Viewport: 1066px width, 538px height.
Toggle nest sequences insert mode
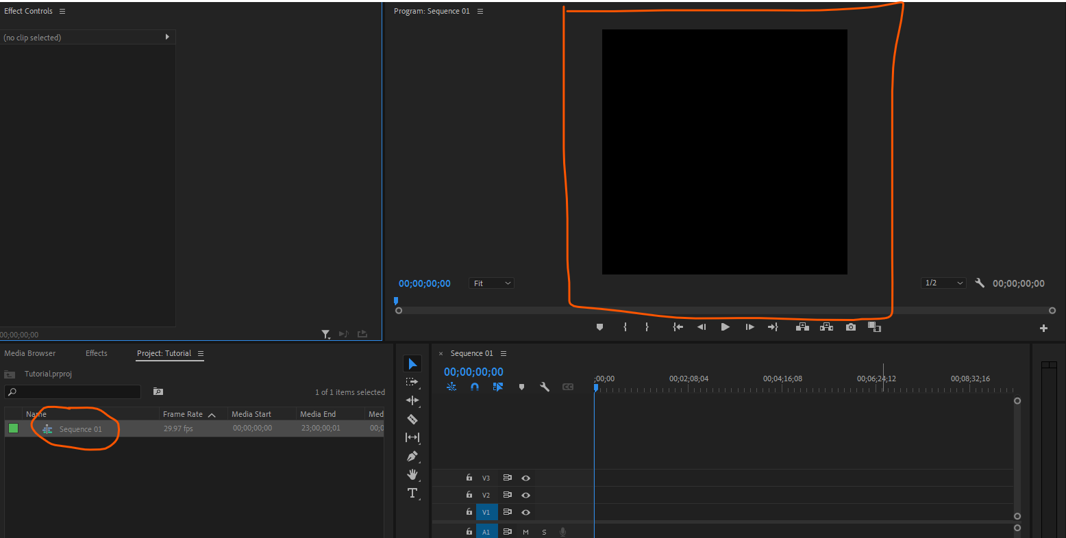tap(451, 387)
